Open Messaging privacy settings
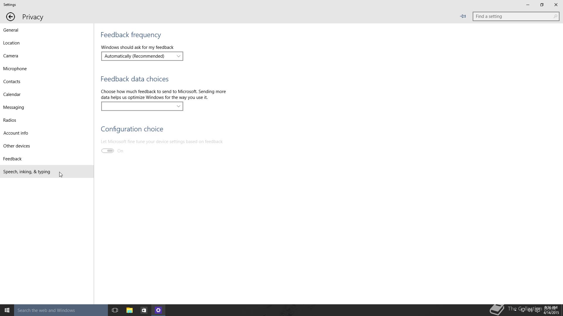 47,107
